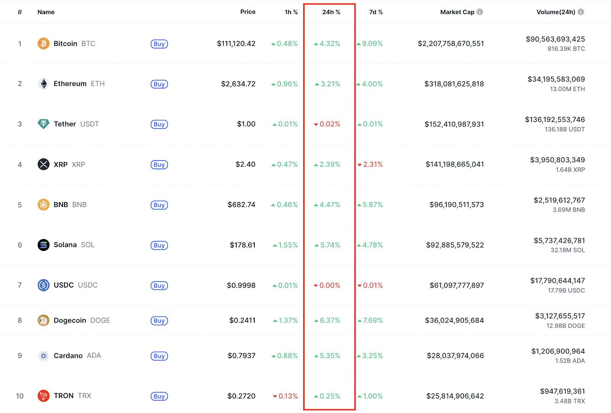
Task: Sort table by Price column header
Action: pyautogui.click(x=248, y=12)
